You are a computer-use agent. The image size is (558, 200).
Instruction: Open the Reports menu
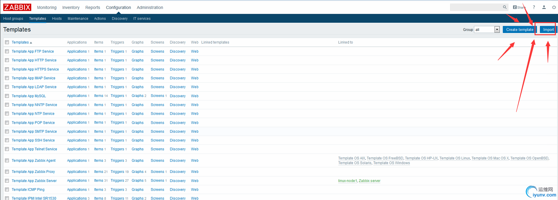point(93,7)
